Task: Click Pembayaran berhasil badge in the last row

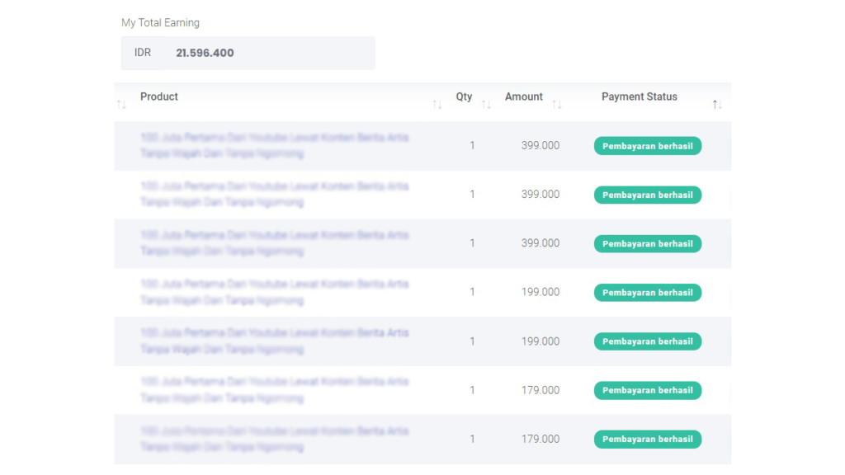Action: pyautogui.click(x=647, y=440)
